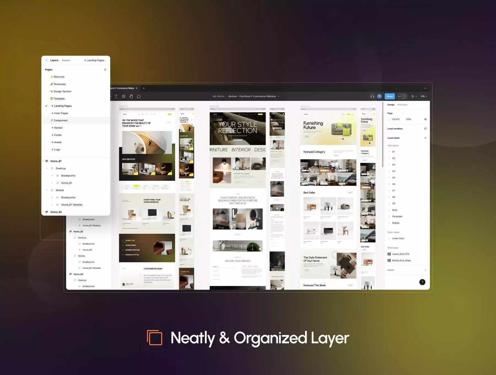Open the file name dropdown chevron
This screenshot has height=375, width=496.
click(x=278, y=96)
